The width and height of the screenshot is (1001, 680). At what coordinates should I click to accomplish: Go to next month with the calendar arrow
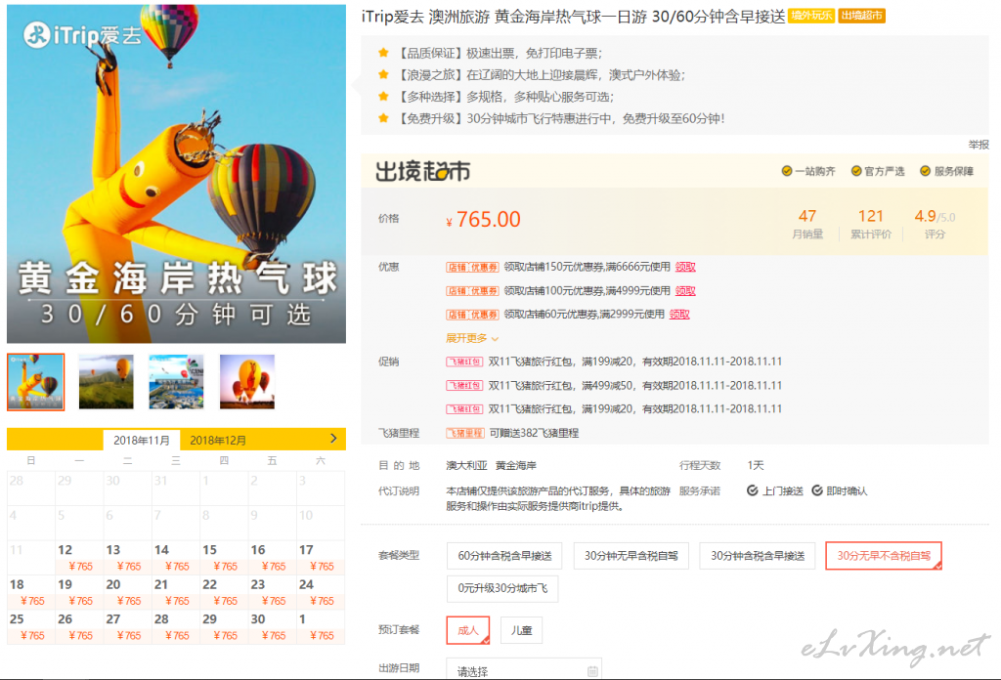click(x=333, y=439)
